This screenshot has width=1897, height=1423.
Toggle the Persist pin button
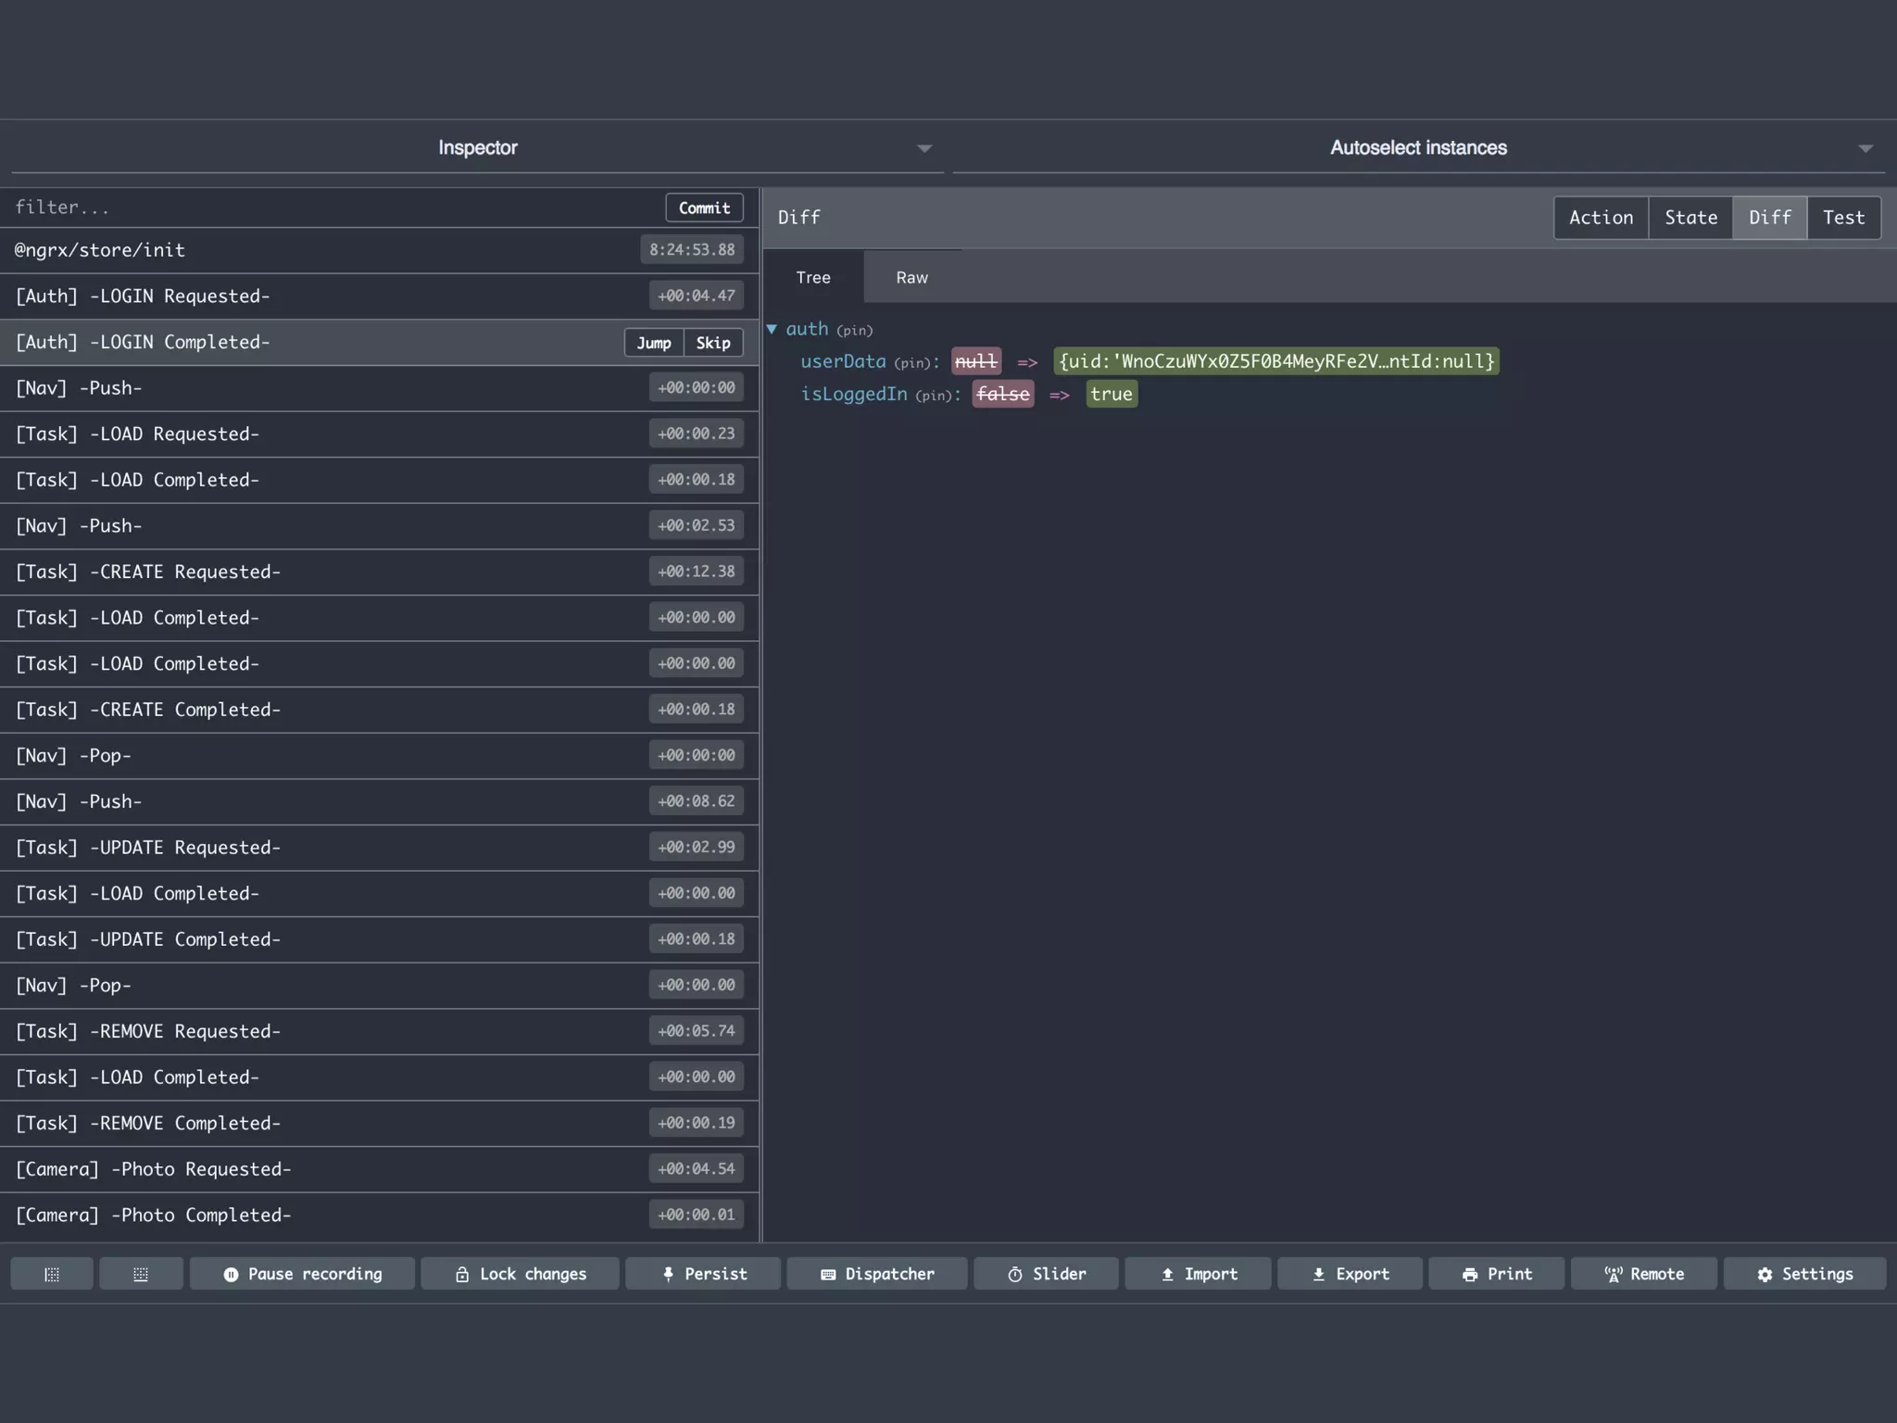click(703, 1274)
